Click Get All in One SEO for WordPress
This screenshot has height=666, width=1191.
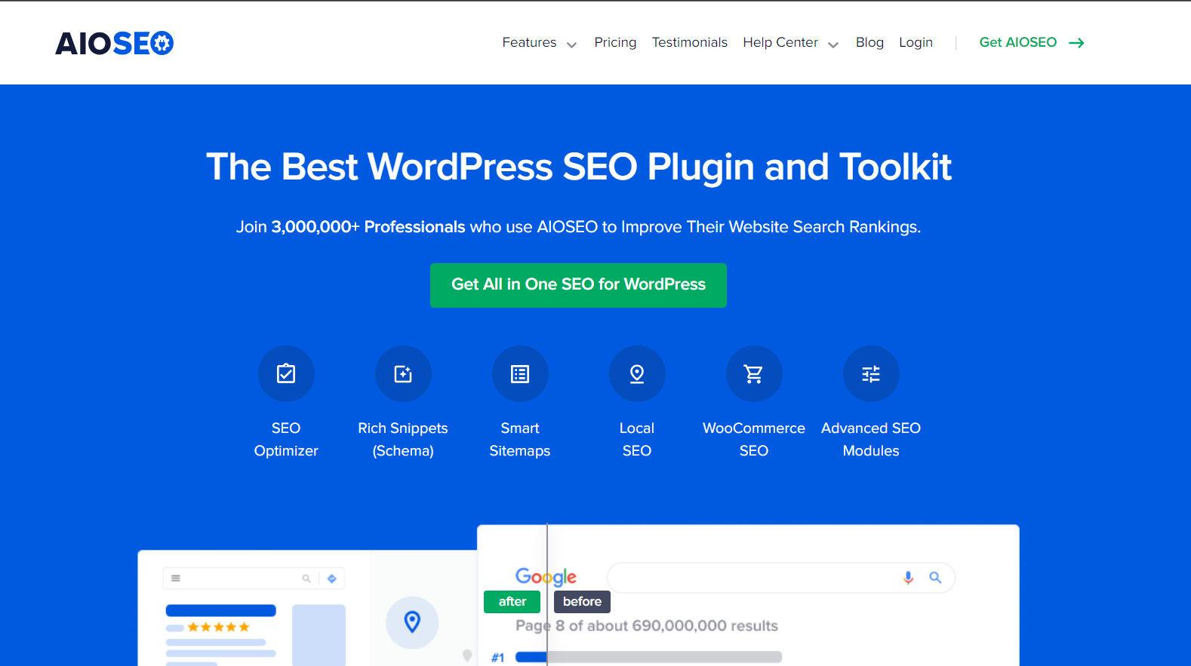coord(578,285)
